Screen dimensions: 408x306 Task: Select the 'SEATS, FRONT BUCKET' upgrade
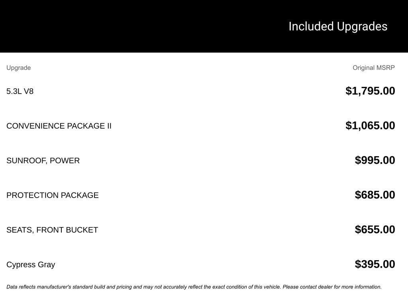pyautogui.click(x=52, y=230)
